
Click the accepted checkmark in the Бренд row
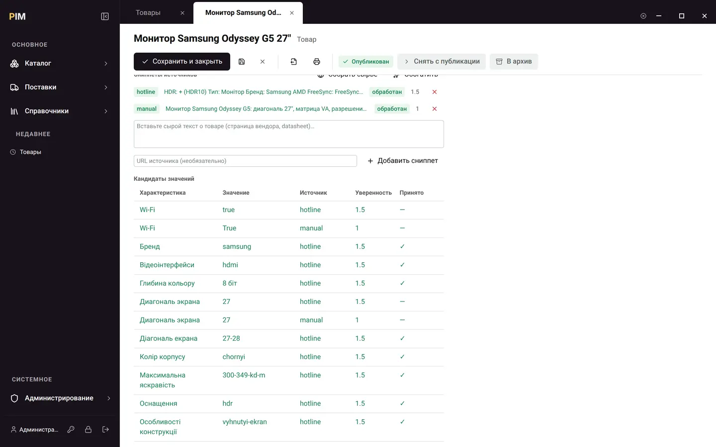402,247
